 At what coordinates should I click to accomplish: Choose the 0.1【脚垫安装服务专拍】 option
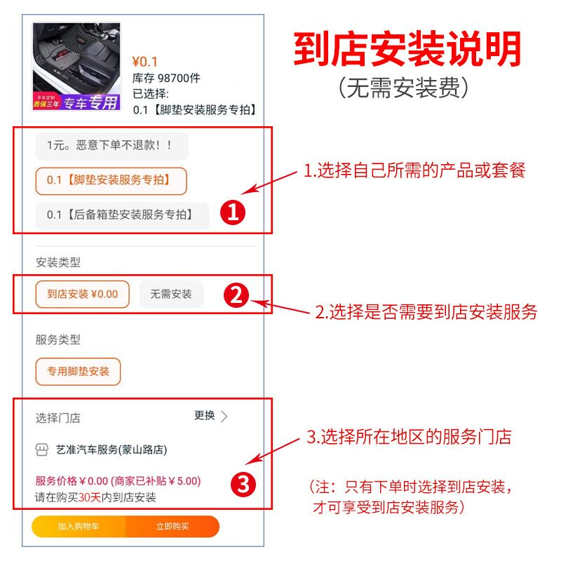tap(111, 181)
